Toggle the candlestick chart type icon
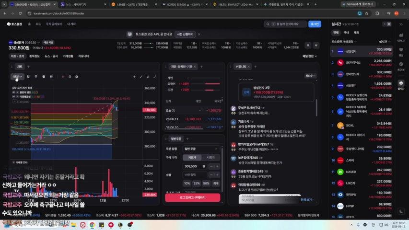The width and height of the screenshot is (409, 230). [x=63, y=77]
